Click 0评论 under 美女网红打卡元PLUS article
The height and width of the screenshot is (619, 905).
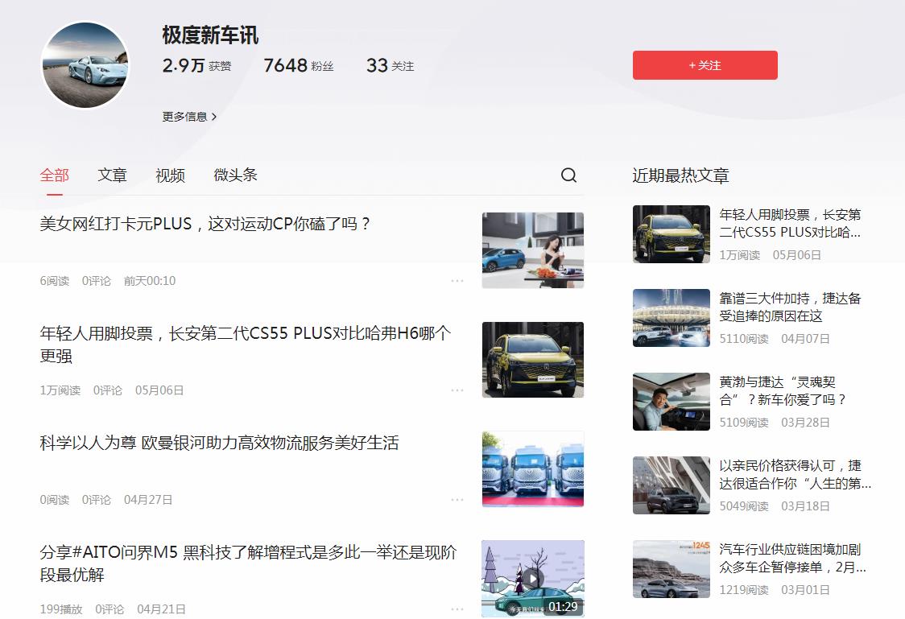tap(97, 281)
